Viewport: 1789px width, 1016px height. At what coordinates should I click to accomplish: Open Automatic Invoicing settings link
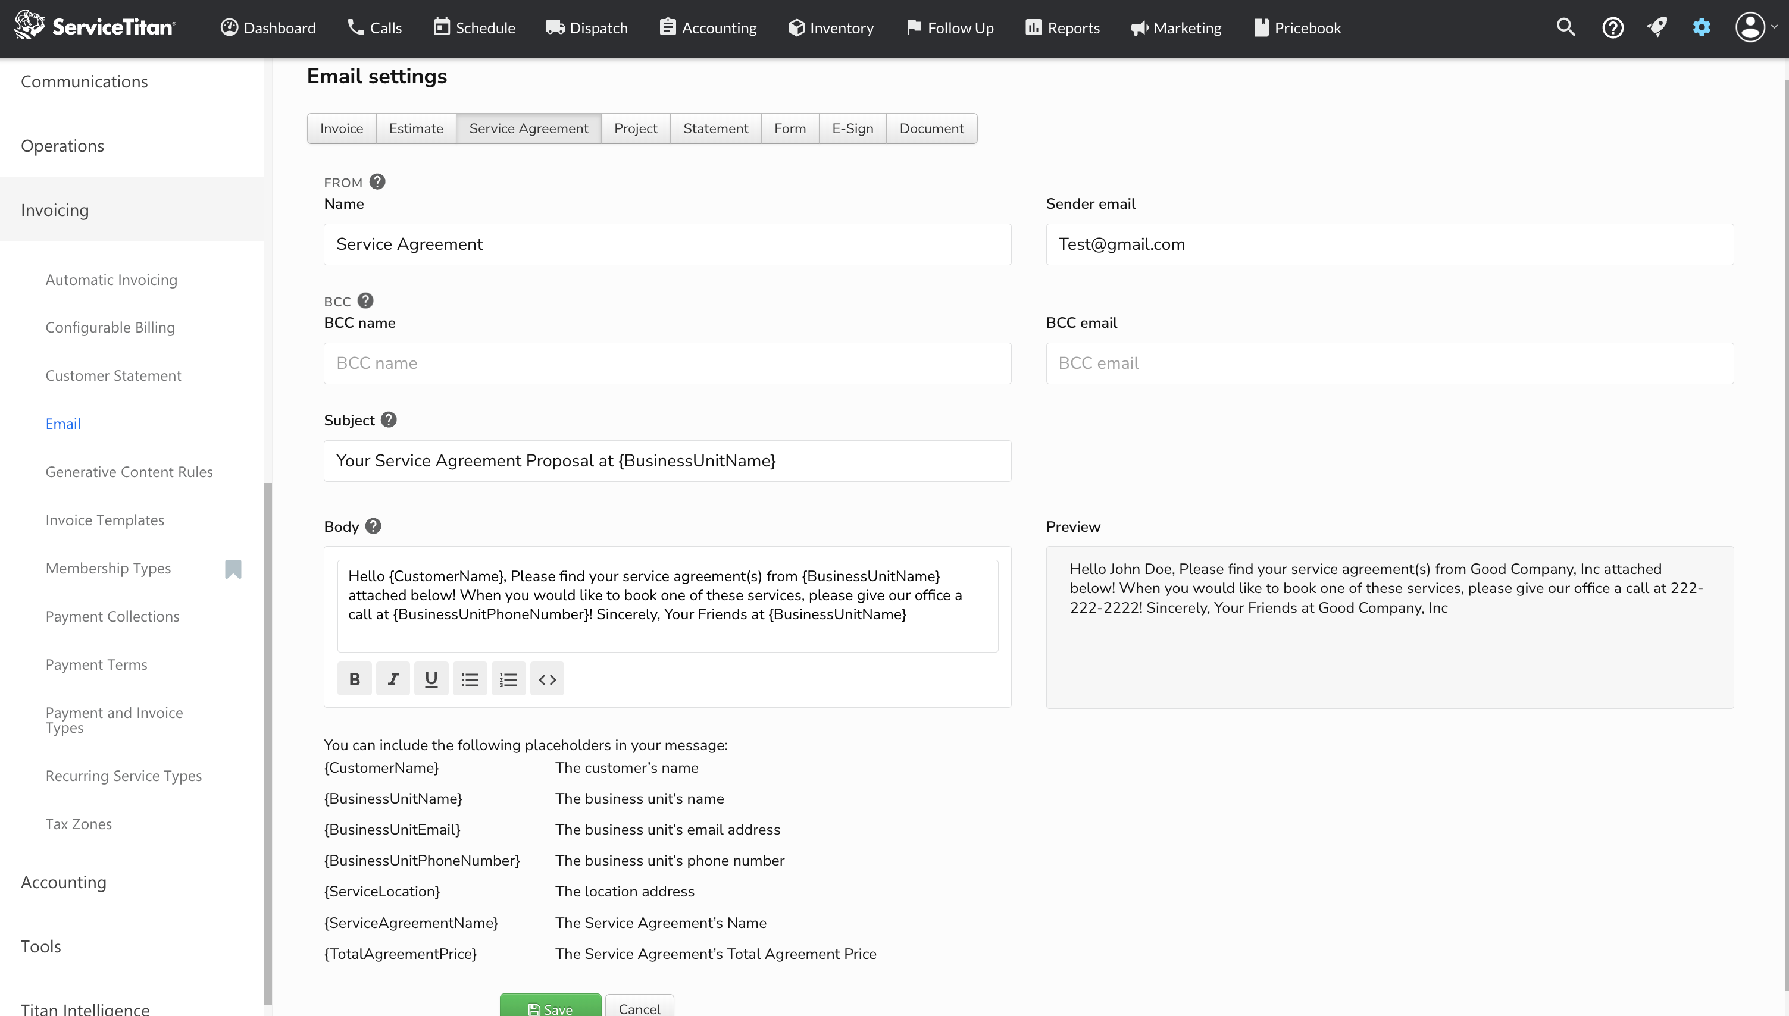[112, 280]
